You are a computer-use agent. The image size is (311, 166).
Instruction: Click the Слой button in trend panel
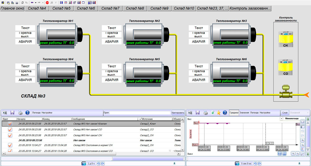tap(284, 113)
